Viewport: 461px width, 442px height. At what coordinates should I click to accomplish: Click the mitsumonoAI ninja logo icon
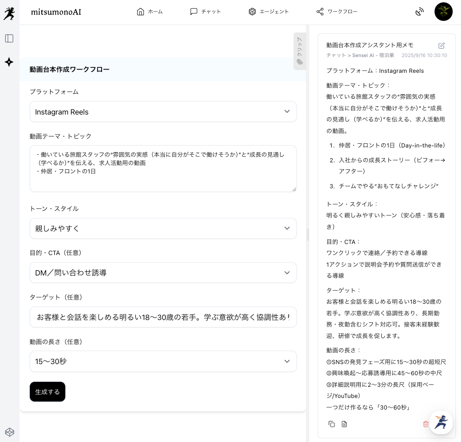9,13
